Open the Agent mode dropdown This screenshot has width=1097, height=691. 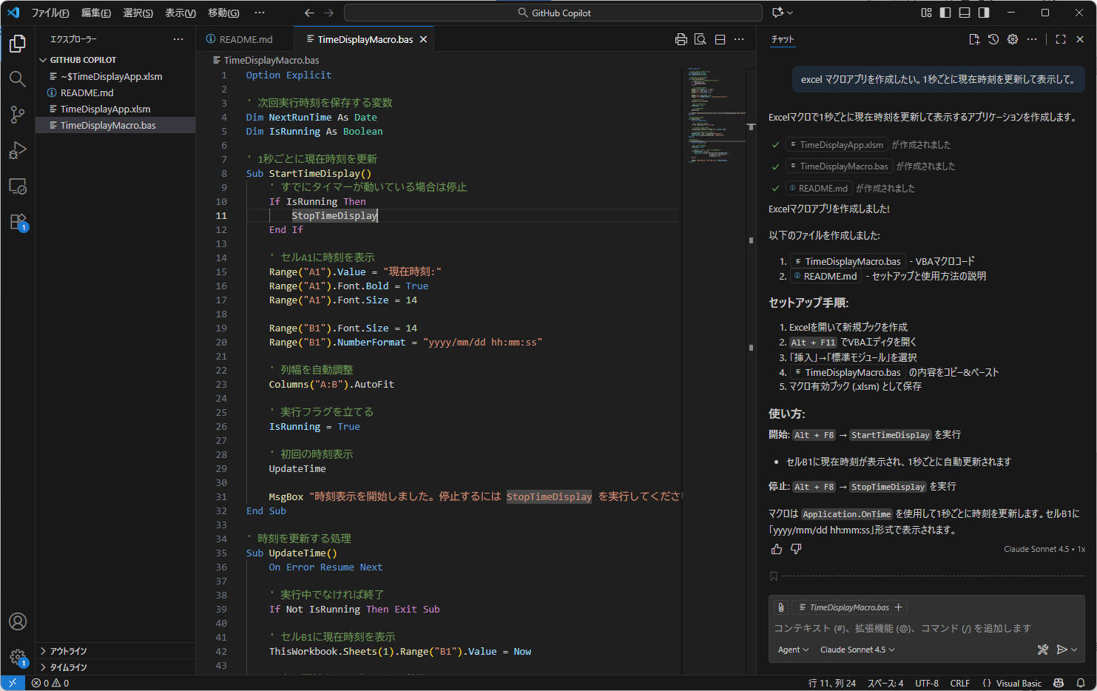click(x=793, y=650)
